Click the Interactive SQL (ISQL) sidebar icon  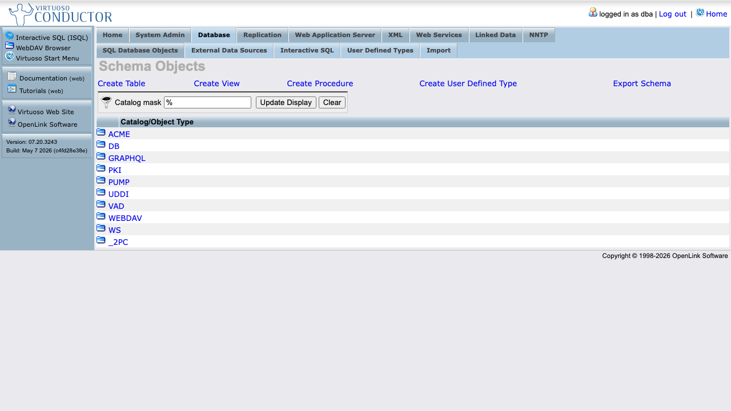(10, 36)
